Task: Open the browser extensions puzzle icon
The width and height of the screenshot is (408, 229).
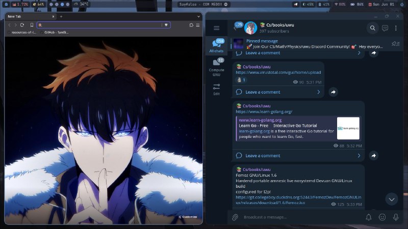Action: (191, 25)
